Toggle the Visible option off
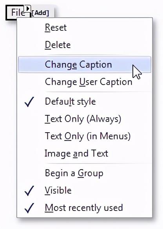Image resolution: width=163 pixels, height=229 pixels. point(85,190)
